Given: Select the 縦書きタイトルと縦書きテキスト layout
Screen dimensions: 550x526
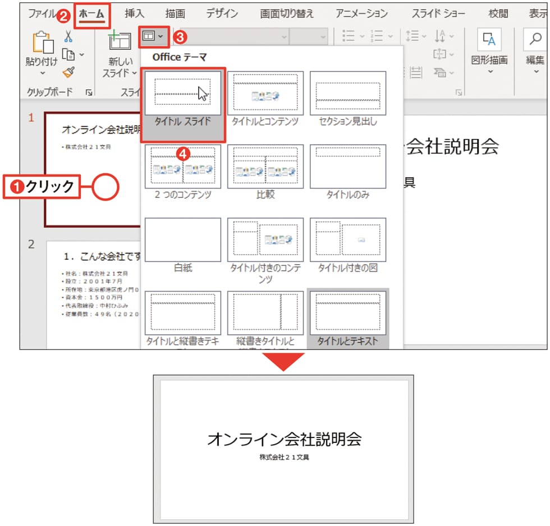Looking at the screenshot, I should (x=265, y=319).
